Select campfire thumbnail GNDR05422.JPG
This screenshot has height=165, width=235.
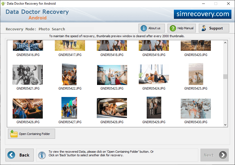[69, 74]
